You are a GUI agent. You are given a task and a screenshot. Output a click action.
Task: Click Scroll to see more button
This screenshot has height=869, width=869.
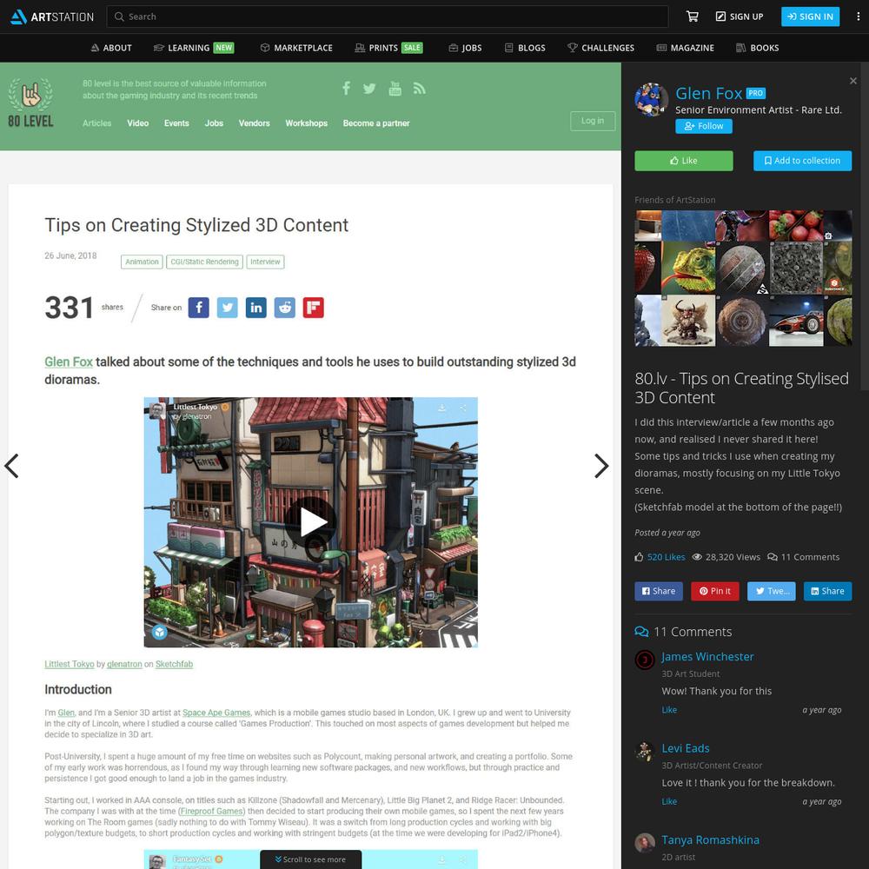tap(310, 859)
